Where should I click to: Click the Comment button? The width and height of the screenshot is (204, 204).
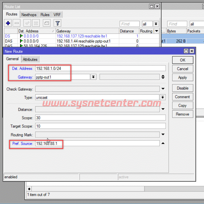click(183, 97)
